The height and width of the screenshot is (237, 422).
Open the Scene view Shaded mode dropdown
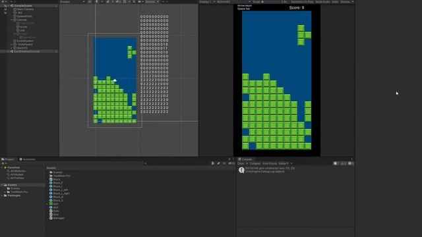72,2
